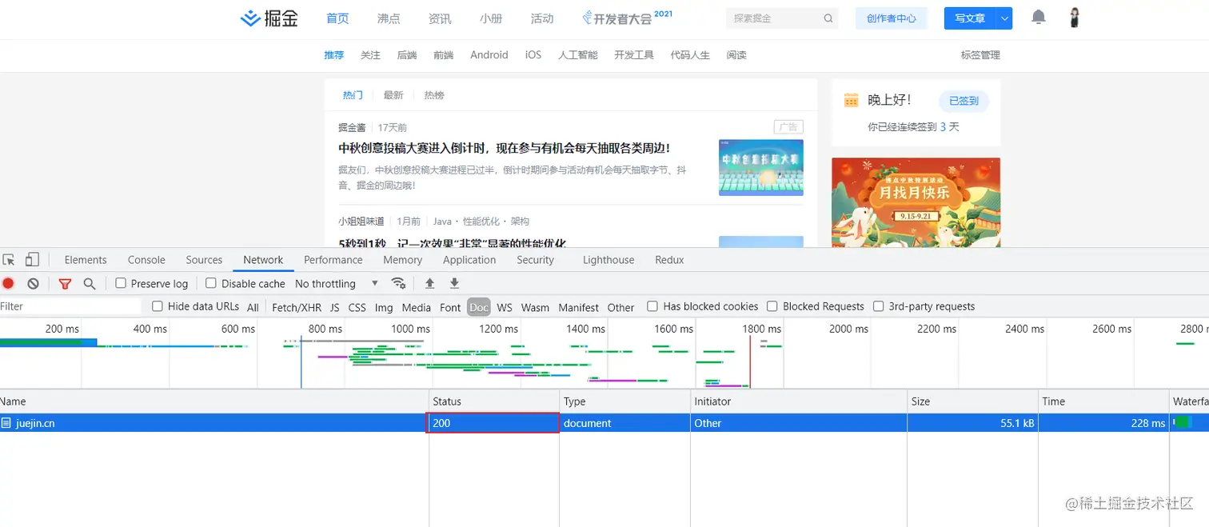Import a HAR file with the upload arrow
This screenshot has height=527, width=1209.
[429, 283]
